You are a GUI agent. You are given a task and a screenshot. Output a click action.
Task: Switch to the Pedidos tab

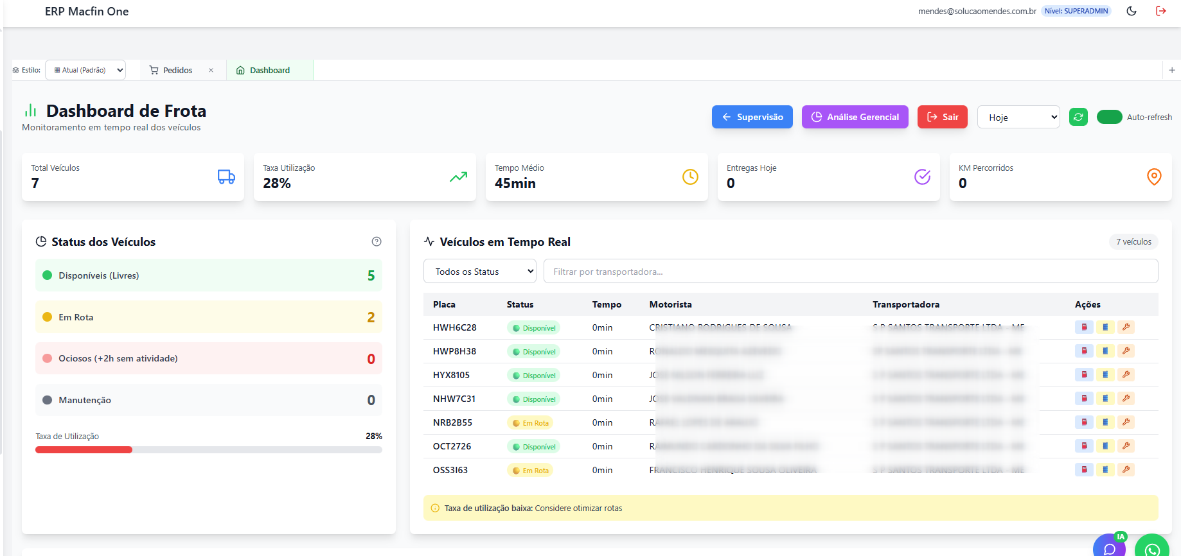pyautogui.click(x=177, y=70)
